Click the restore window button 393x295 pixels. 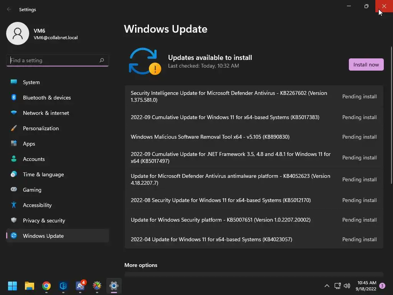(x=366, y=6)
